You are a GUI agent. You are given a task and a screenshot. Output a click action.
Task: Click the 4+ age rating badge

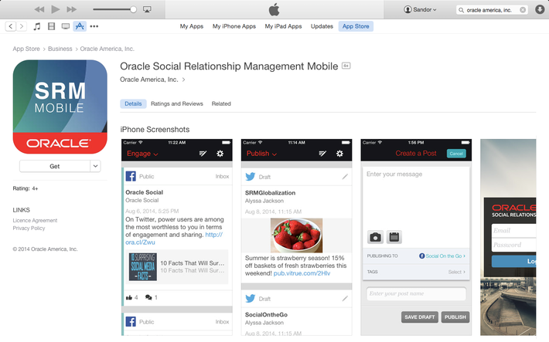[x=346, y=66]
